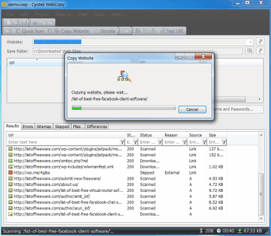The width and height of the screenshot is (271, 236).
Task: Start a Quick Scan from the toolbar
Action: pos(30,31)
